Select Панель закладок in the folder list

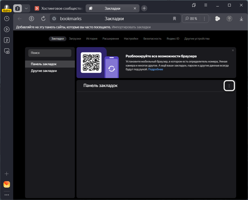(x=50, y=64)
